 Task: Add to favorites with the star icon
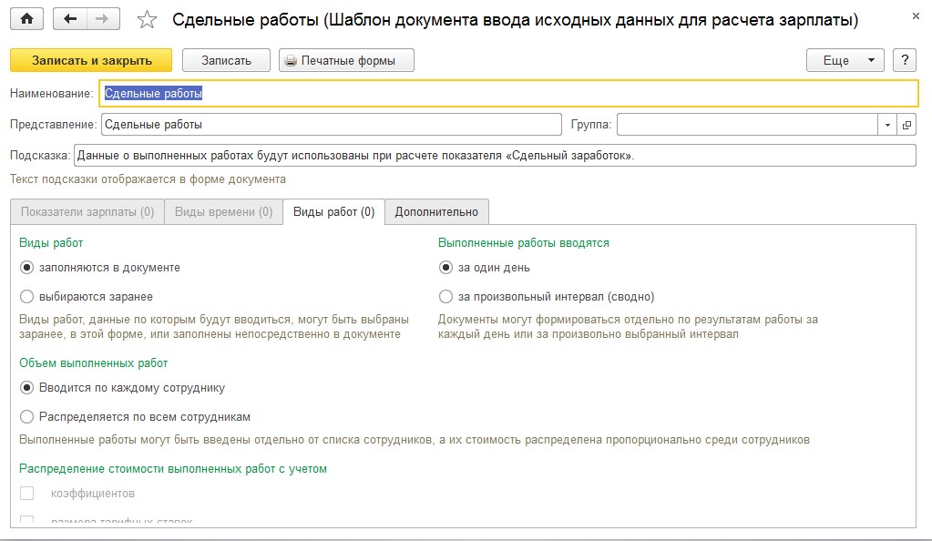[x=147, y=20]
